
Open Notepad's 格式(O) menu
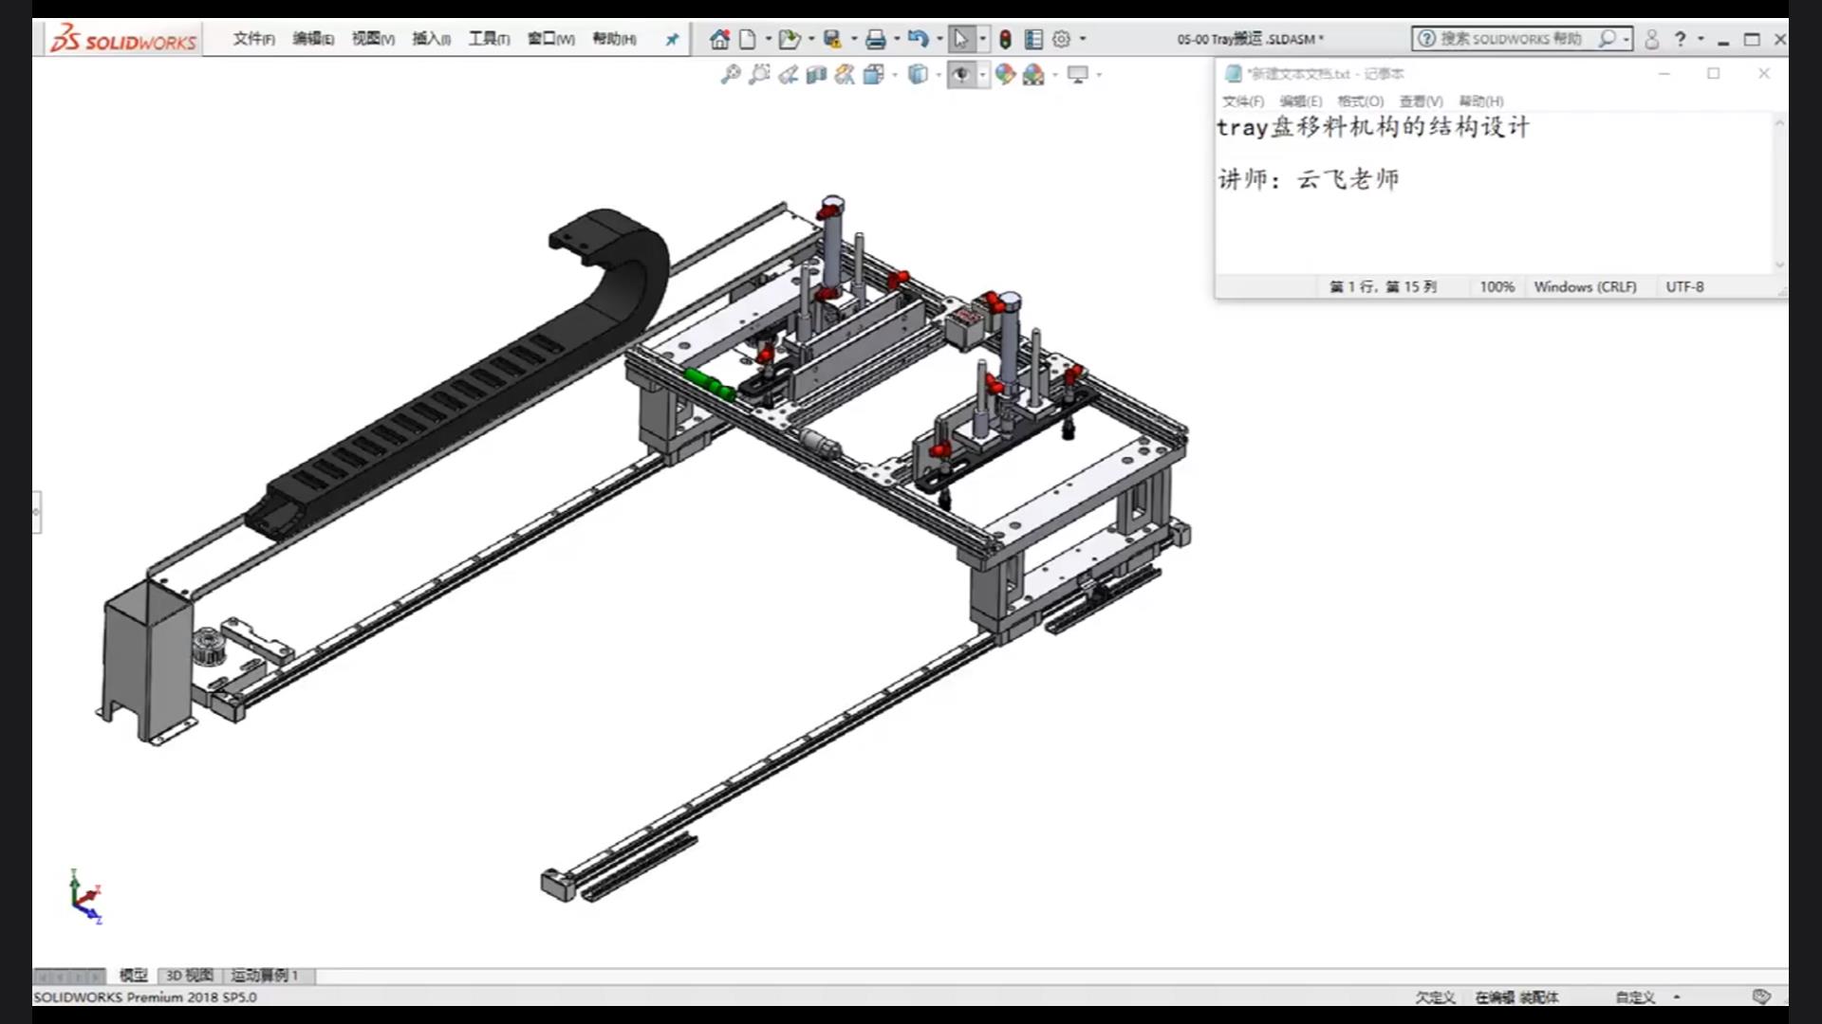[1361, 101]
